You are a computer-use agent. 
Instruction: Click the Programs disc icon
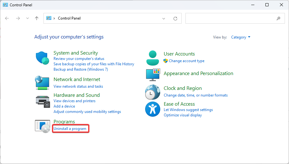click(42, 126)
